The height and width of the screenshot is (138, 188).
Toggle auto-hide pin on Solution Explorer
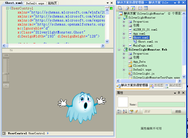pyautogui.click(x=179, y=2)
